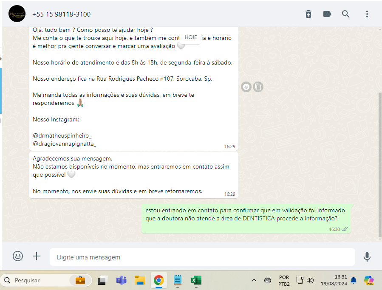Open network settings tray icon
The height and width of the screenshot is (290, 382).
[x=300, y=280]
